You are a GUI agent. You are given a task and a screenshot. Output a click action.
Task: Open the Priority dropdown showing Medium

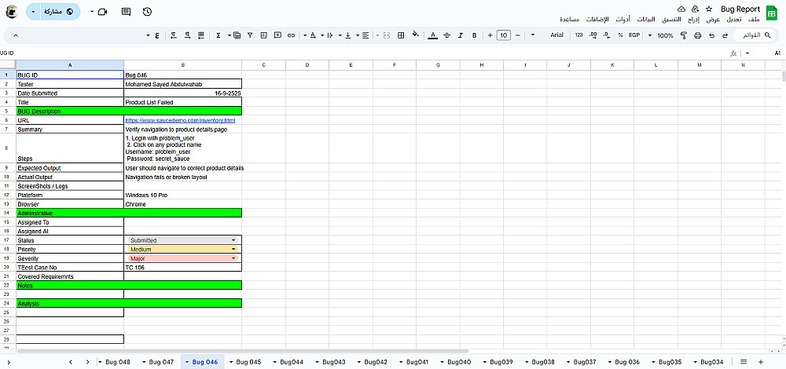(x=182, y=250)
